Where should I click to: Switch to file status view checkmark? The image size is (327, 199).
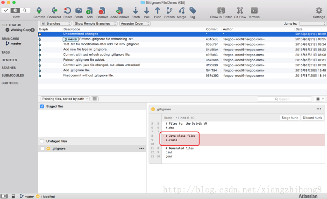coord(6,10)
